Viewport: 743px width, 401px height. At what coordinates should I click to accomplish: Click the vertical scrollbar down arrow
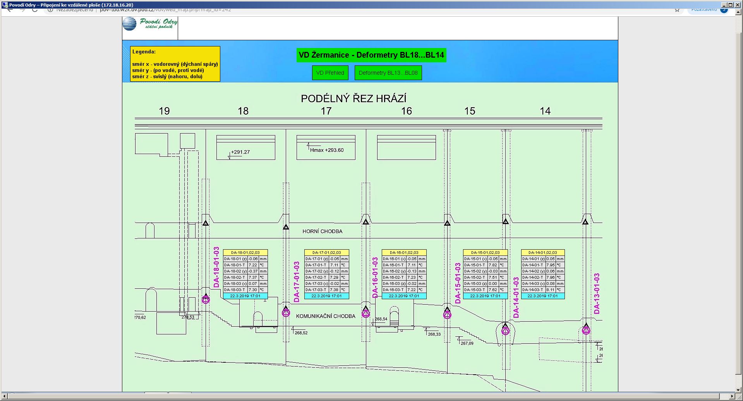tap(739, 390)
